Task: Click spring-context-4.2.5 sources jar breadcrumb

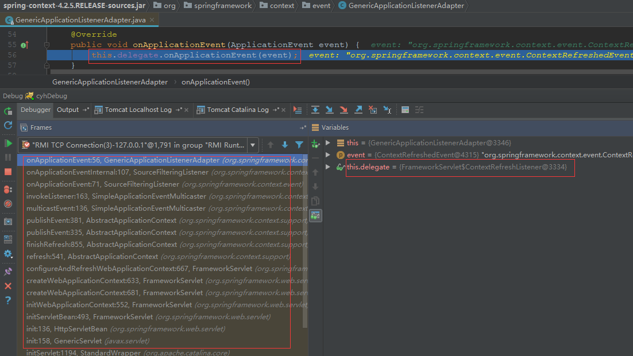Action: pyautogui.click(x=74, y=6)
